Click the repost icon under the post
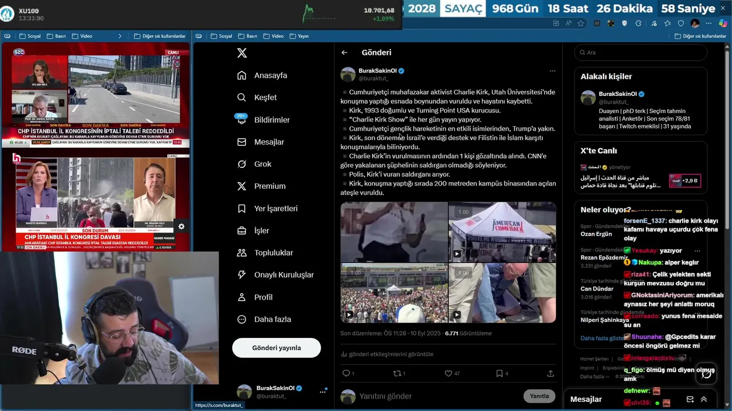The width and height of the screenshot is (732, 411). tap(397, 373)
